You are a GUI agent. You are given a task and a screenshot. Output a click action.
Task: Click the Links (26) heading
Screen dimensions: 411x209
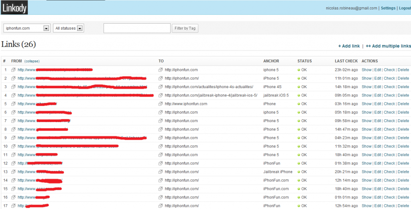pos(18,44)
